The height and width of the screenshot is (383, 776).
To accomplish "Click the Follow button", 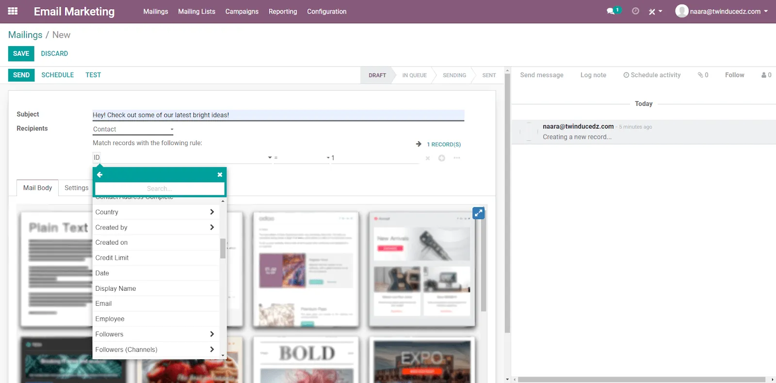I will [734, 75].
